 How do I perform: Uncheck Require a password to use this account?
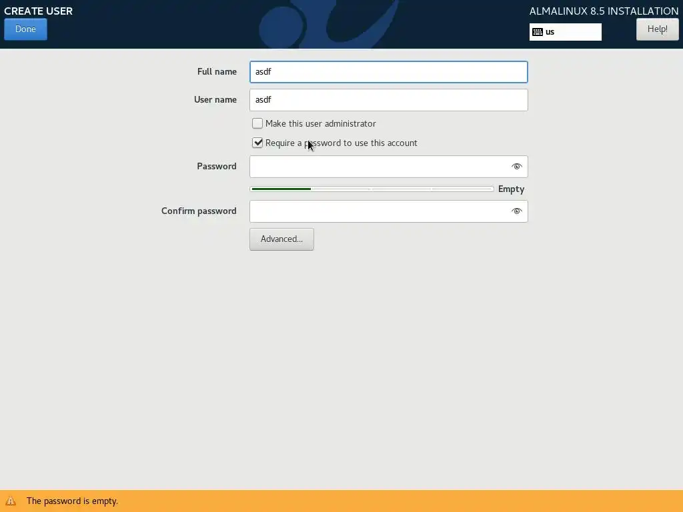point(257,143)
